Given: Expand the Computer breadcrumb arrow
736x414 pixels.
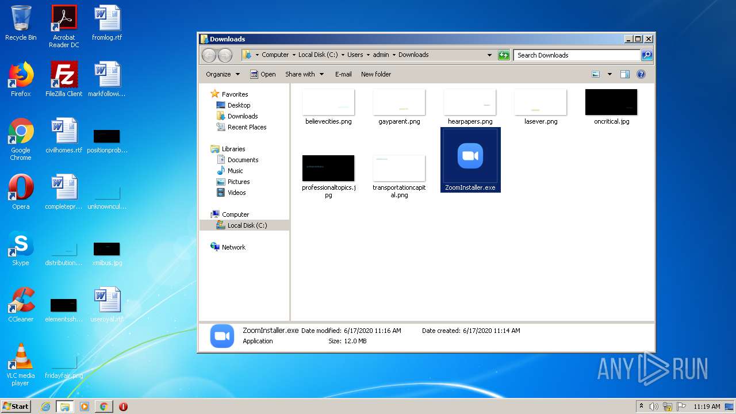Looking at the screenshot, I should [x=294, y=55].
